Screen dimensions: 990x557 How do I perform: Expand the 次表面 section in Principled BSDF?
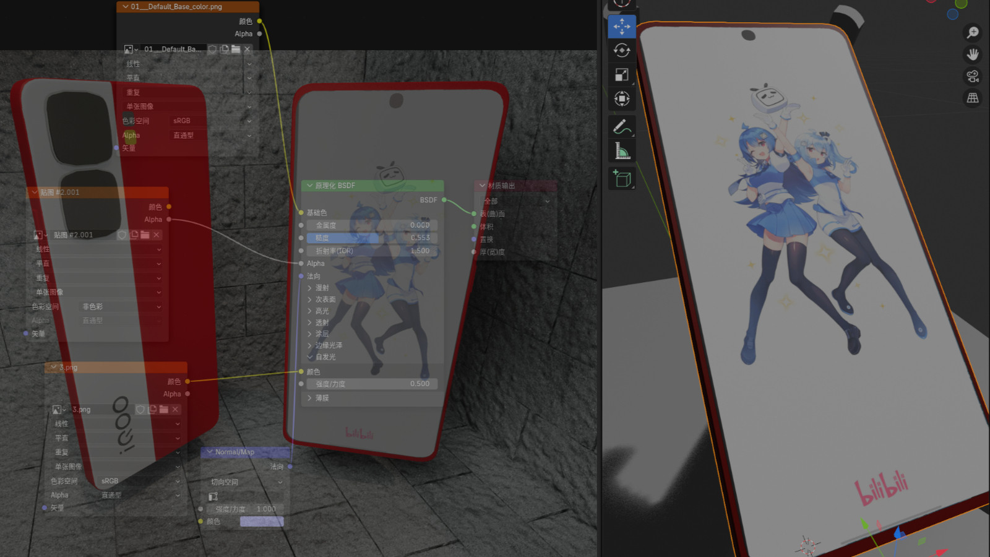(x=310, y=300)
